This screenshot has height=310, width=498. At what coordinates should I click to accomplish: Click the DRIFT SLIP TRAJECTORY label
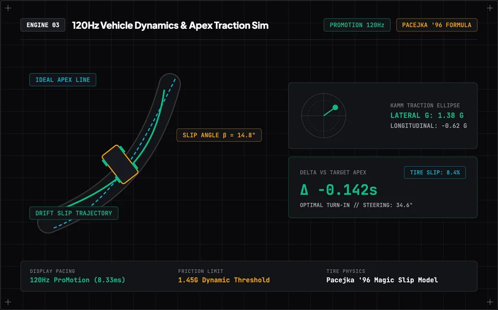click(x=74, y=213)
